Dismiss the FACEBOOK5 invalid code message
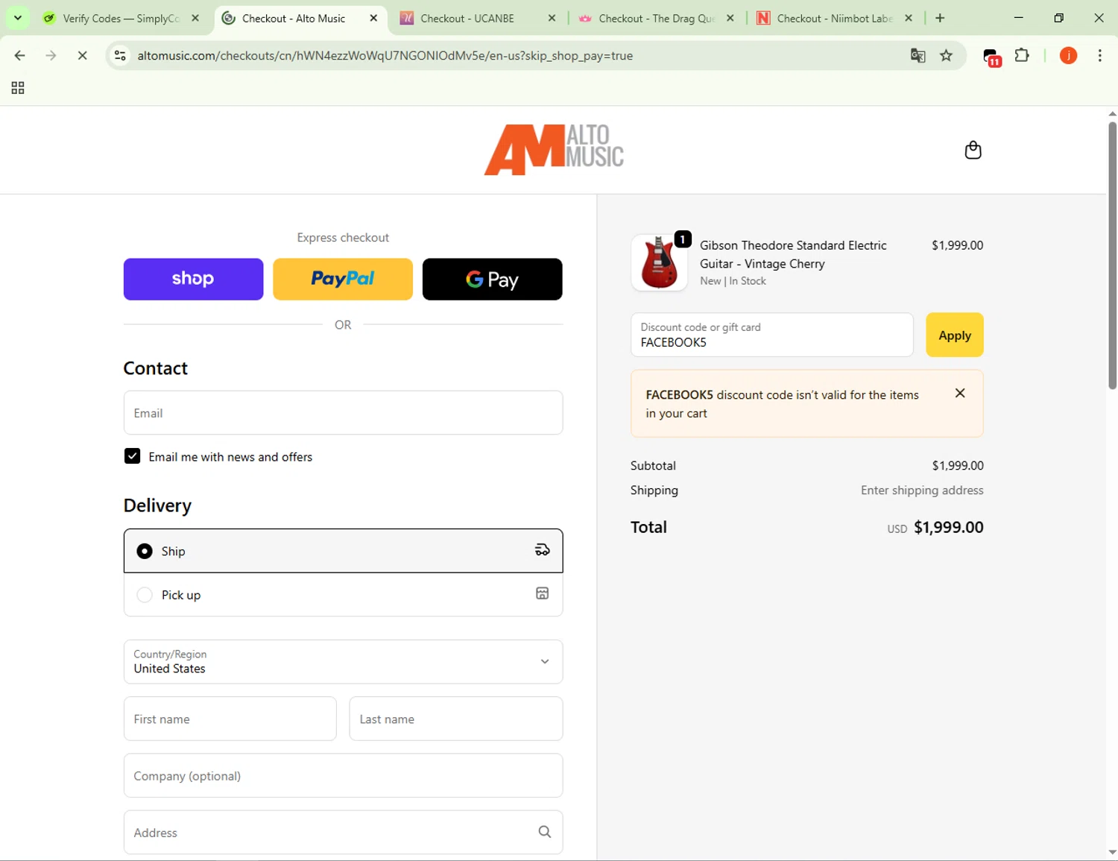1118x861 pixels. coord(960,393)
